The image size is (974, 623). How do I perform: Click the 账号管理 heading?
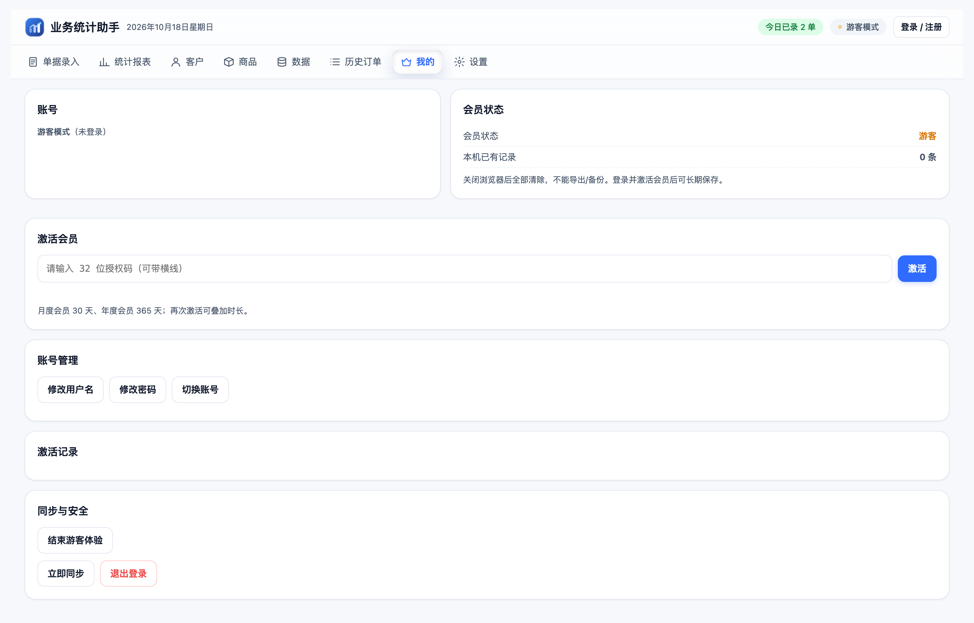[x=57, y=360]
